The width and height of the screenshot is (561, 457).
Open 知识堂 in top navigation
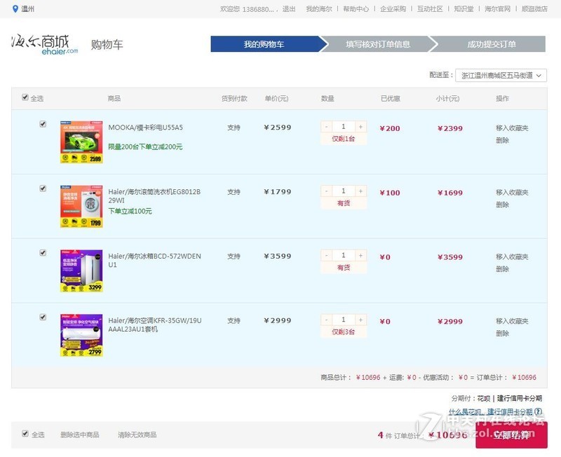[x=464, y=9]
